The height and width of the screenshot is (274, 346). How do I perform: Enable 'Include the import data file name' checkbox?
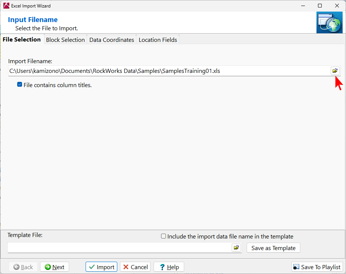point(163,236)
